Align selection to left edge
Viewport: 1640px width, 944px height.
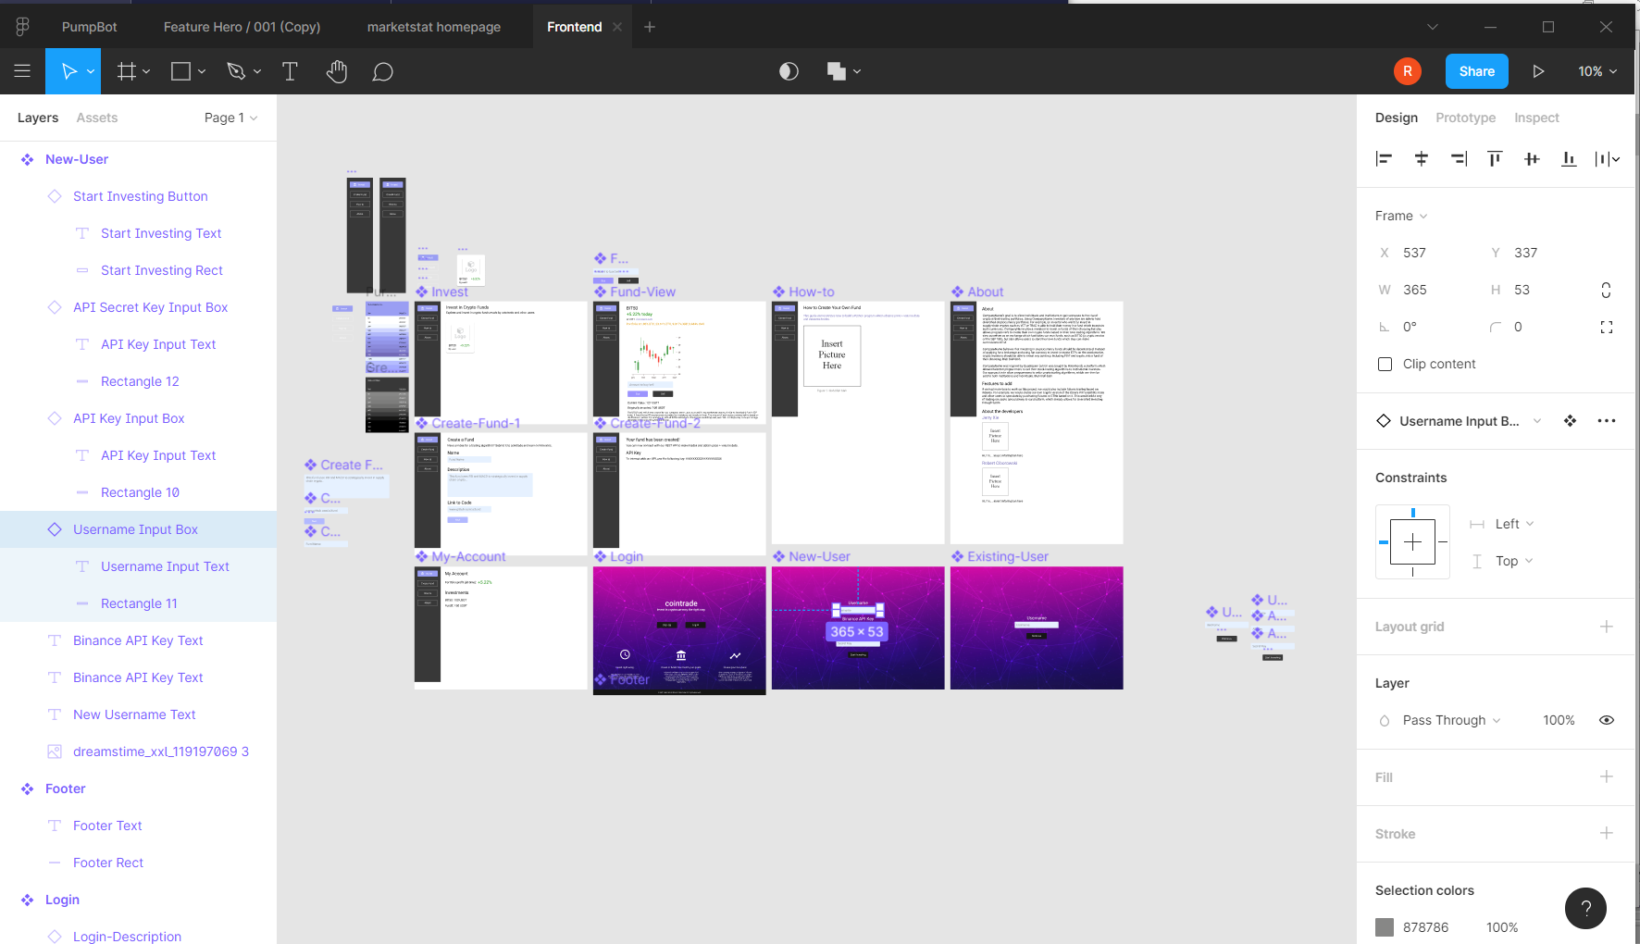point(1384,159)
